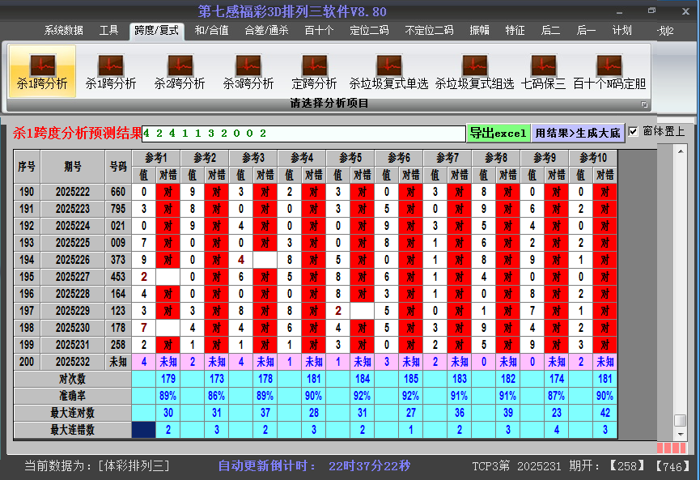The image size is (700, 480).
Task: Select the 对次数 value 185
Action: click(411, 379)
